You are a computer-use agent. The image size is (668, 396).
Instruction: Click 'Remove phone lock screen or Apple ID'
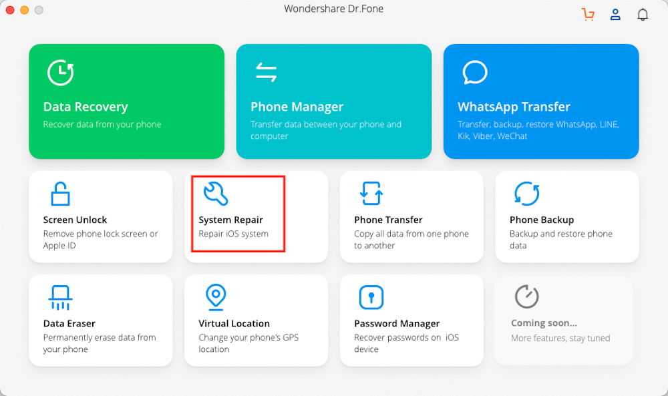(100, 240)
